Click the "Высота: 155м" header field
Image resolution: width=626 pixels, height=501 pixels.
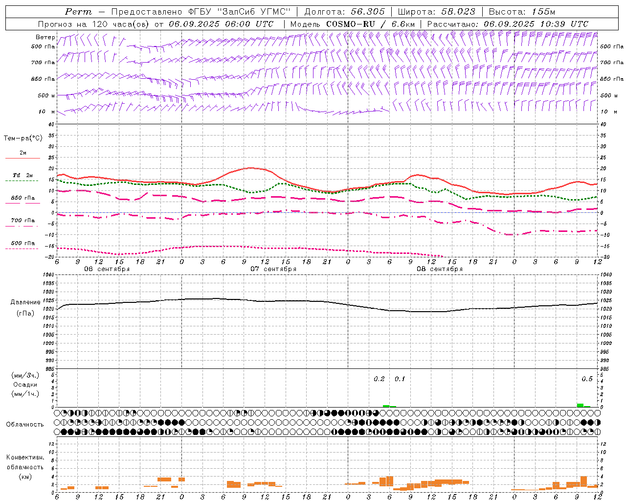click(522, 12)
